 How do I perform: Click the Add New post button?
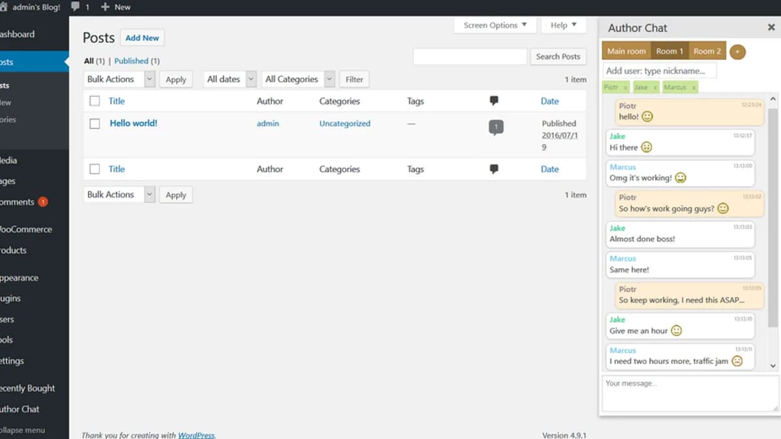[143, 38]
